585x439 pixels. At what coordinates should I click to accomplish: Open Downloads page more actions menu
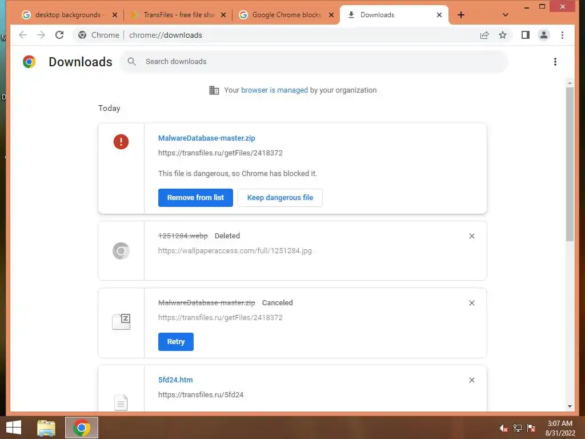555,62
